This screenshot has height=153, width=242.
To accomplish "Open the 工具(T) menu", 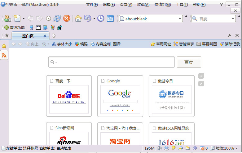I will (x=182, y=5).
